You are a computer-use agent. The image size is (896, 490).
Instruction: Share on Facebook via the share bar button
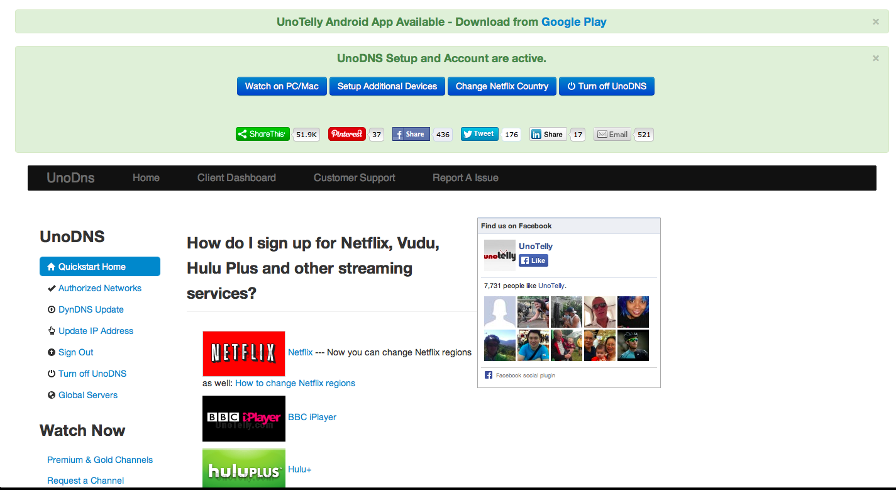pos(411,134)
